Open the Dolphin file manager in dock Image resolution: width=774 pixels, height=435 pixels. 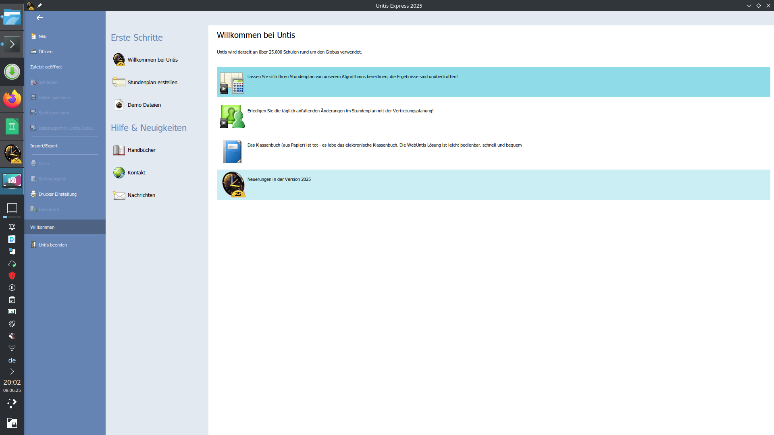tap(12, 18)
